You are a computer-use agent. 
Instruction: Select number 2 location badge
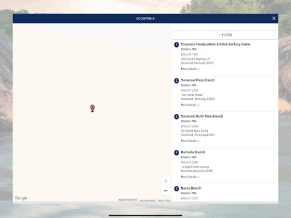click(x=176, y=81)
